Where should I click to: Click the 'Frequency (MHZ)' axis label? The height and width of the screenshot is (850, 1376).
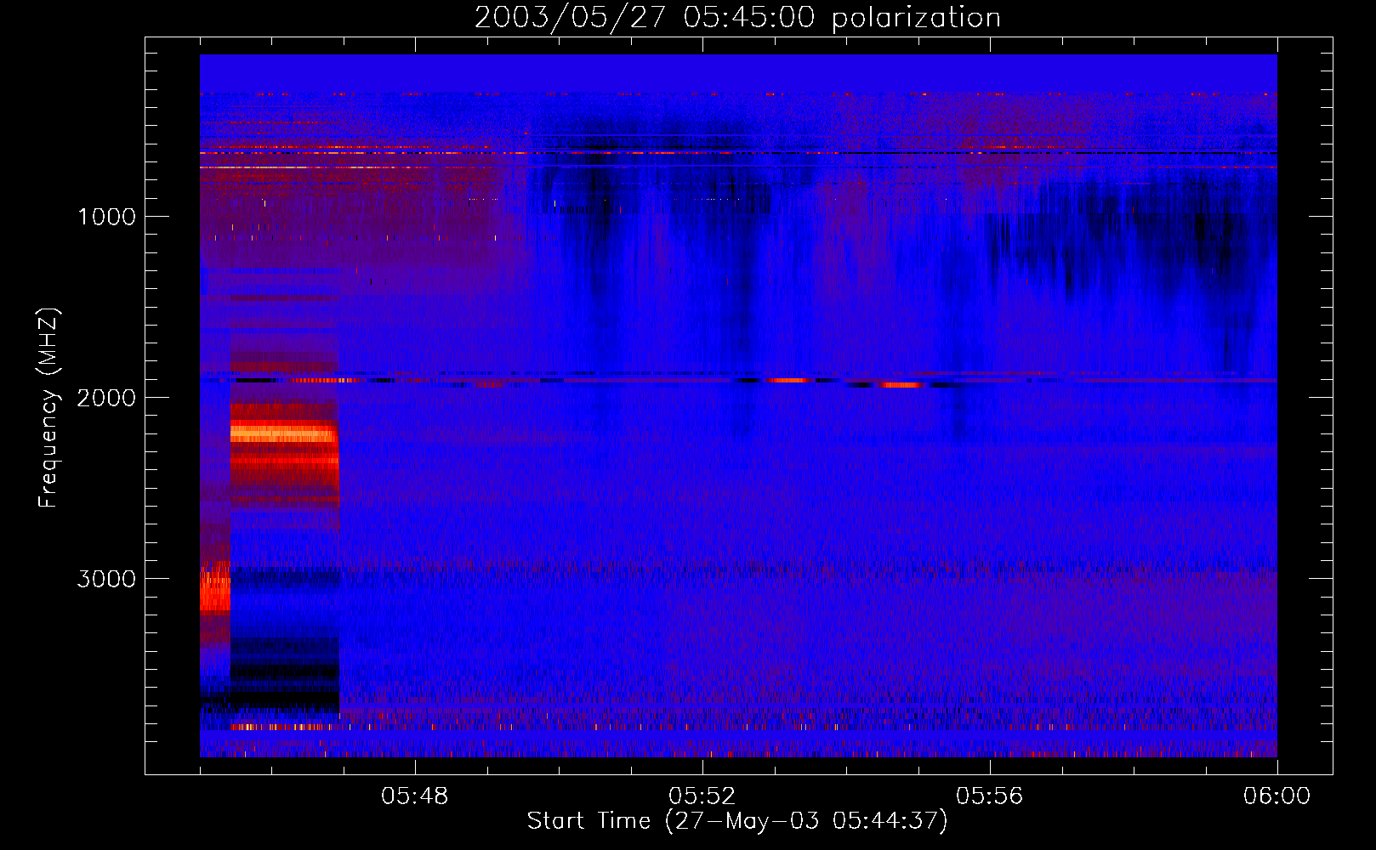coord(48,408)
